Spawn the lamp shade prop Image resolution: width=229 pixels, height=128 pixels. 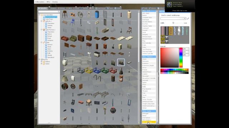click(x=65, y=79)
